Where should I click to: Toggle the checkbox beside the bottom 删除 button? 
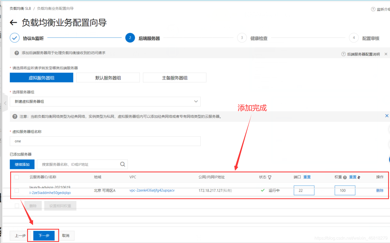(x=17, y=206)
